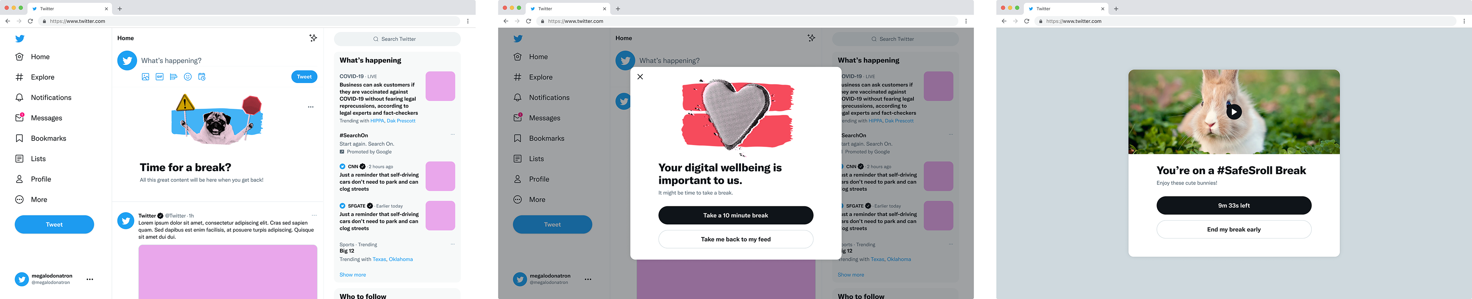Screen dimensions: 1472x299
Task: Click the poll icon in tweet composer
Action: [174, 77]
